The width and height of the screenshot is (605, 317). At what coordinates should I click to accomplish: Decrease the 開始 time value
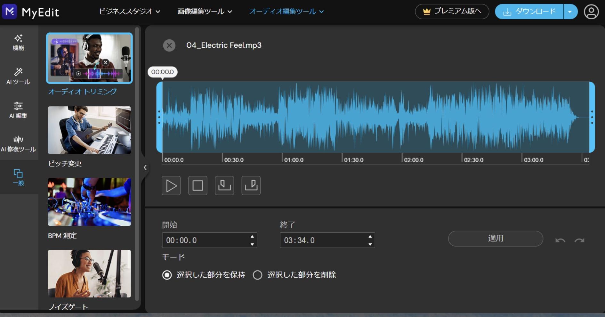252,244
